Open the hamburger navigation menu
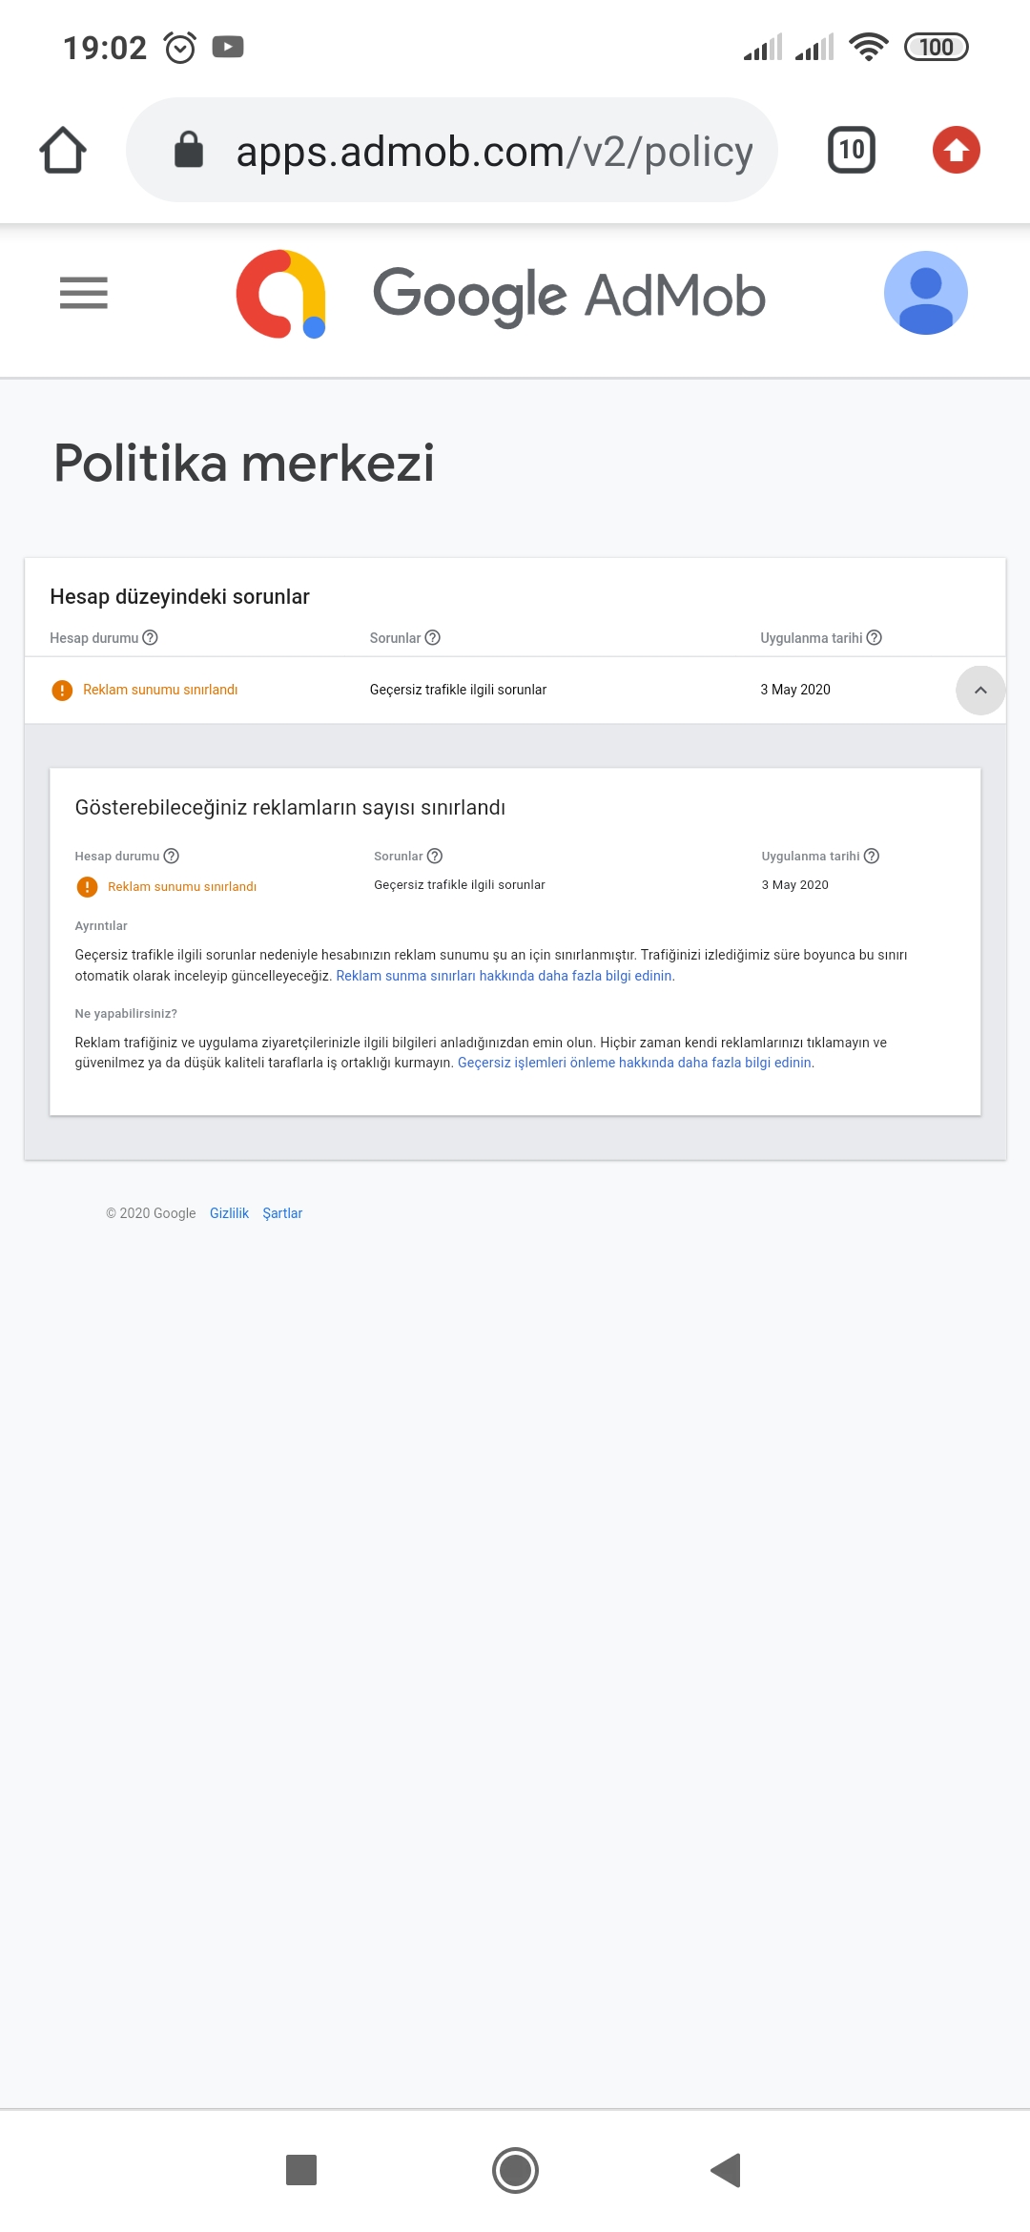Viewport: 1030px width, 2232px height. [x=83, y=293]
